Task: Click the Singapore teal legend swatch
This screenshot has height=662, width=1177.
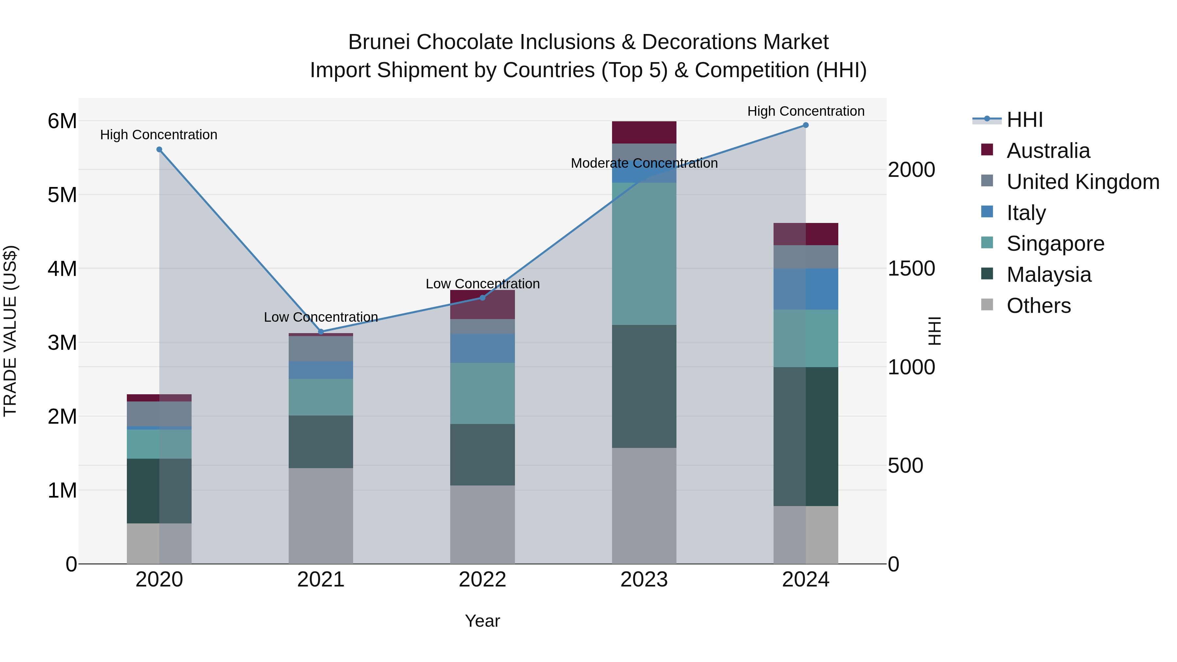Action: click(987, 243)
